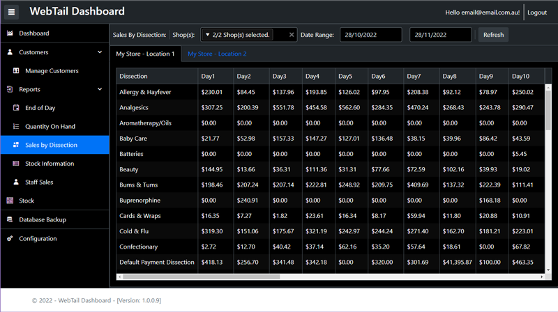The image size is (558, 312).
Task: Click the start date field 28/10/2022
Action: [x=370, y=35]
